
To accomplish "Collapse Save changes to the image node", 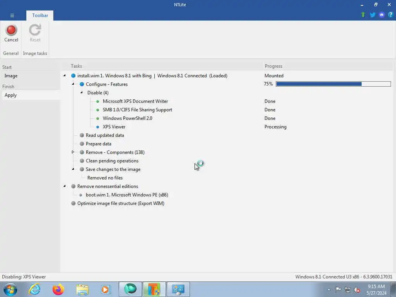I will [73, 169].
